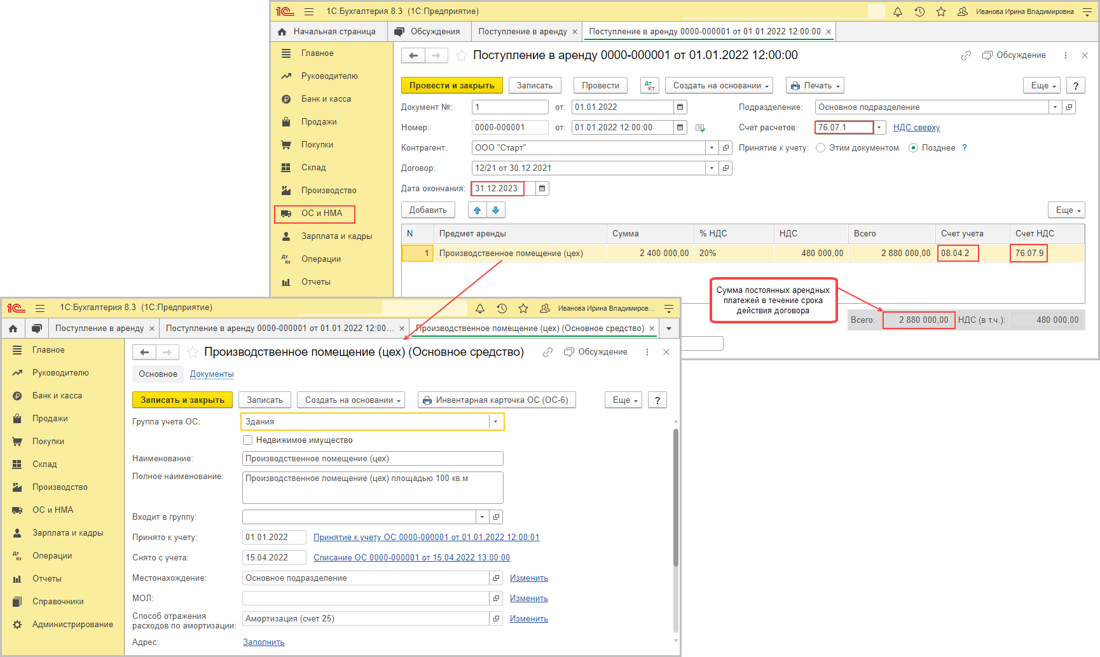The height and width of the screenshot is (657, 1100).
Task: Expand Договор dropdown arrow
Action: pos(712,168)
